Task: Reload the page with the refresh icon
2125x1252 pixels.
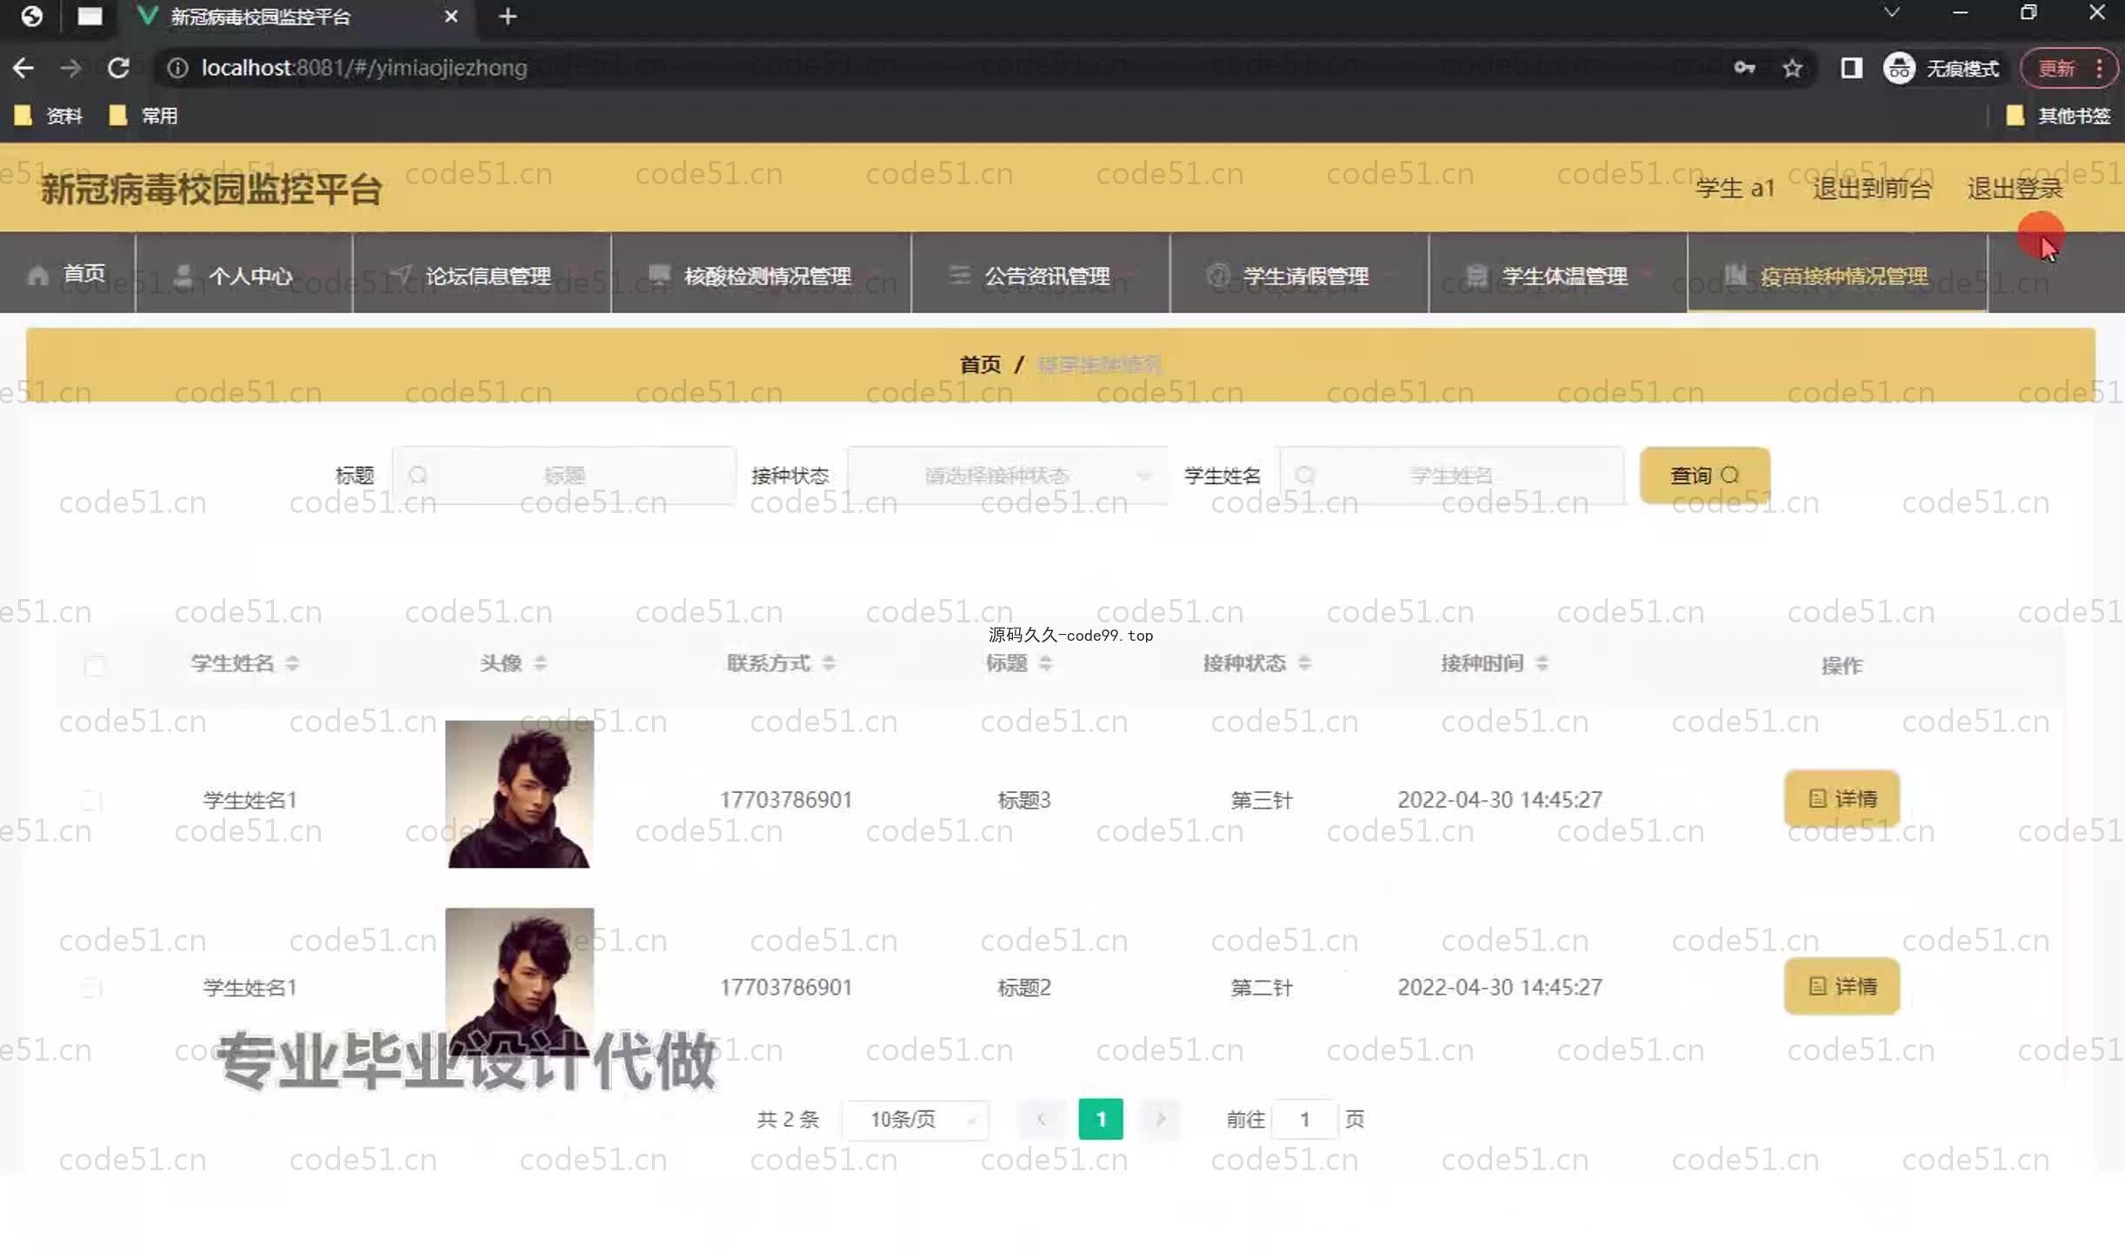Action: click(x=118, y=68)
